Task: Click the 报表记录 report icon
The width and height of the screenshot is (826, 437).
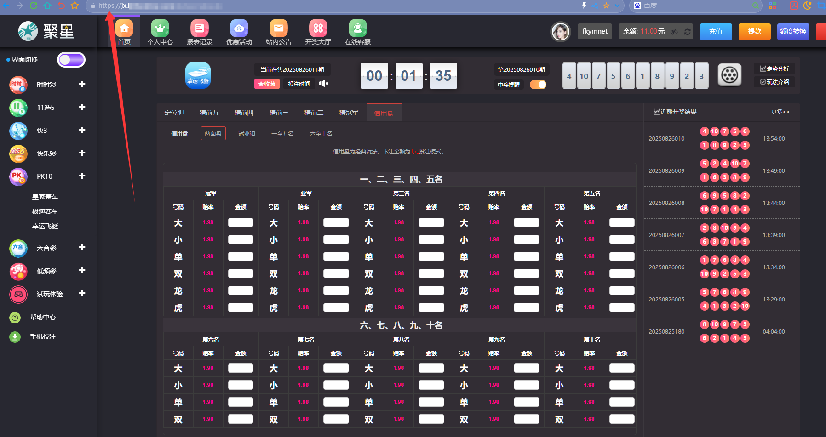Action: click(x=199, y=29)
